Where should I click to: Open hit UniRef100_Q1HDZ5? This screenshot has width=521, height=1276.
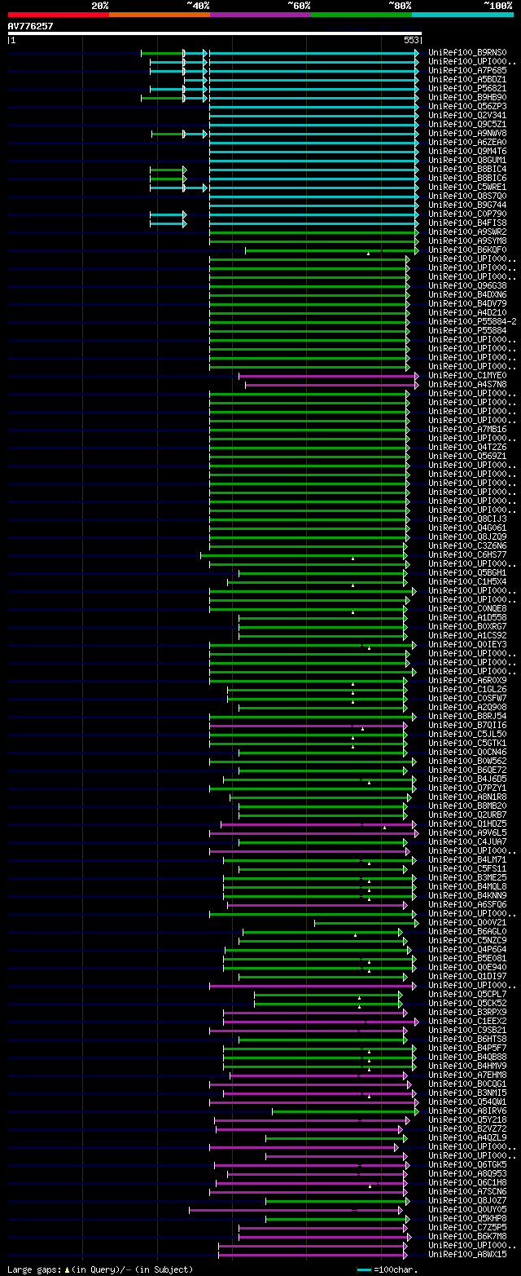click(467, 824)
